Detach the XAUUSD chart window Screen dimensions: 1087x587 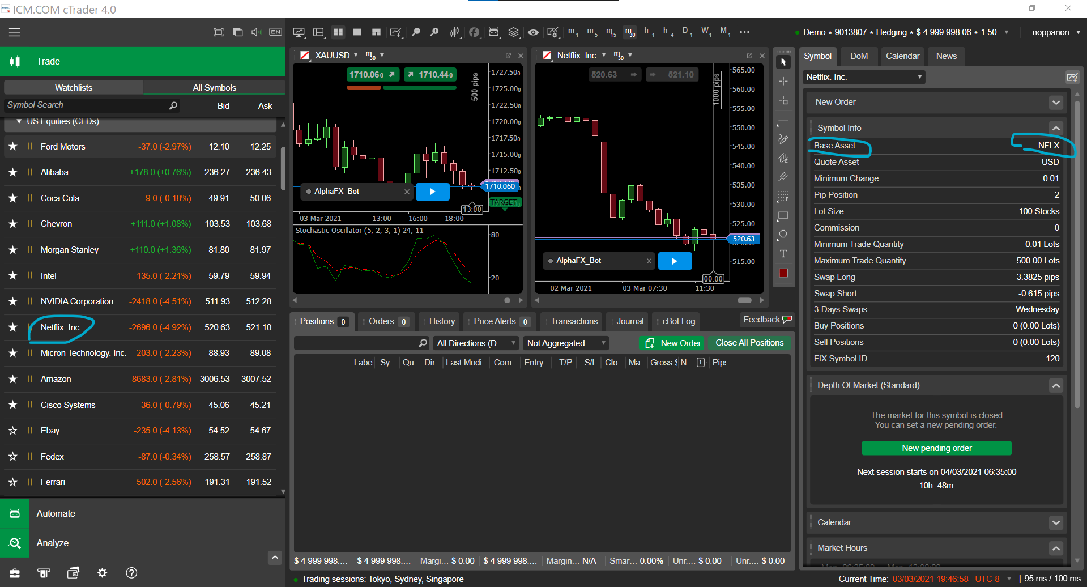pyautogui.click(x=508, y=56)
